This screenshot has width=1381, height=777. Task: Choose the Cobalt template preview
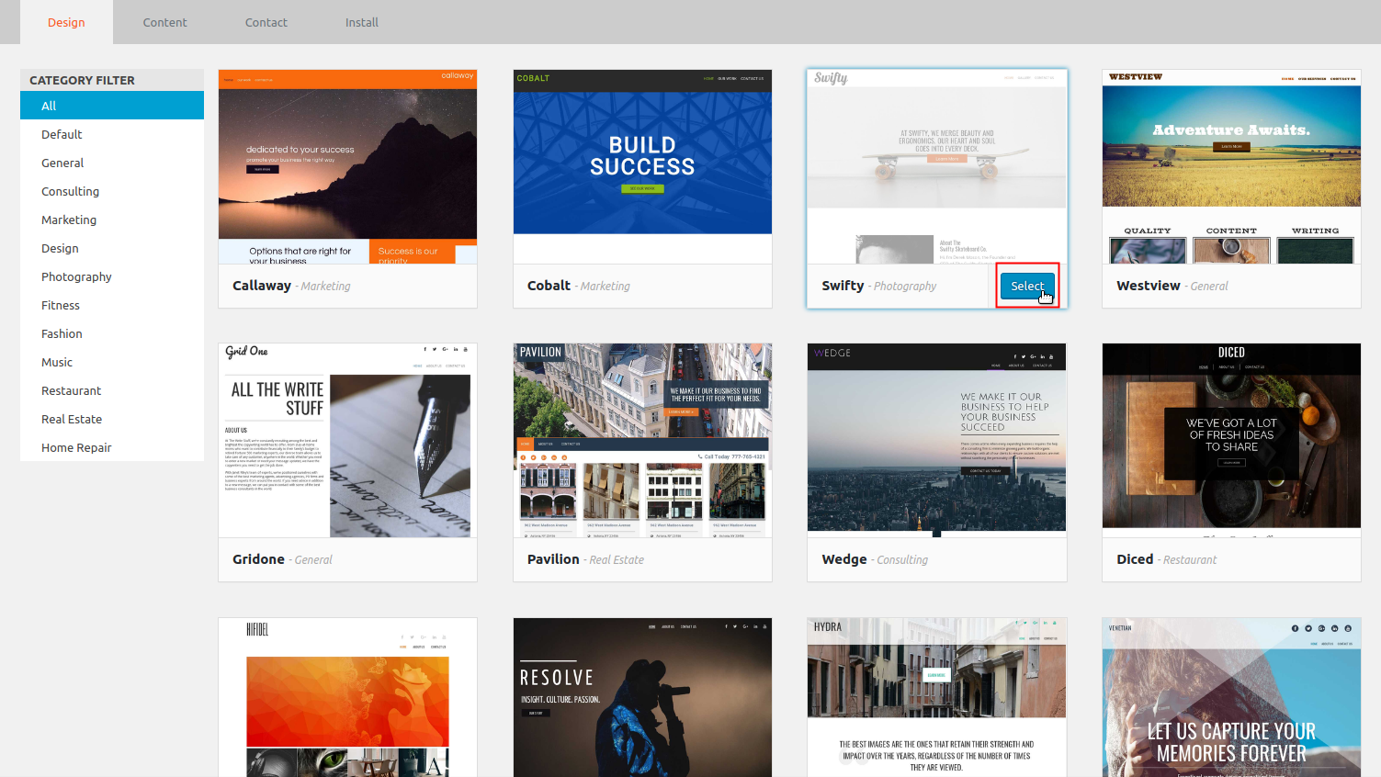[642, 167]
